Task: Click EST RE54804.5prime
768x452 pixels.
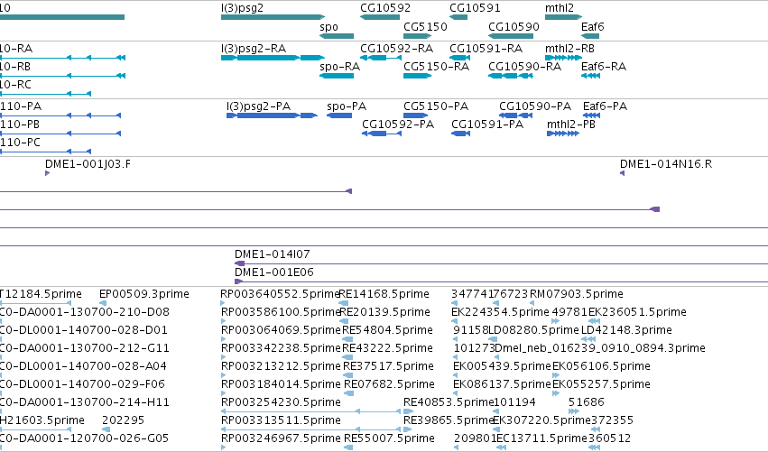Action: (x=387, y=330)
